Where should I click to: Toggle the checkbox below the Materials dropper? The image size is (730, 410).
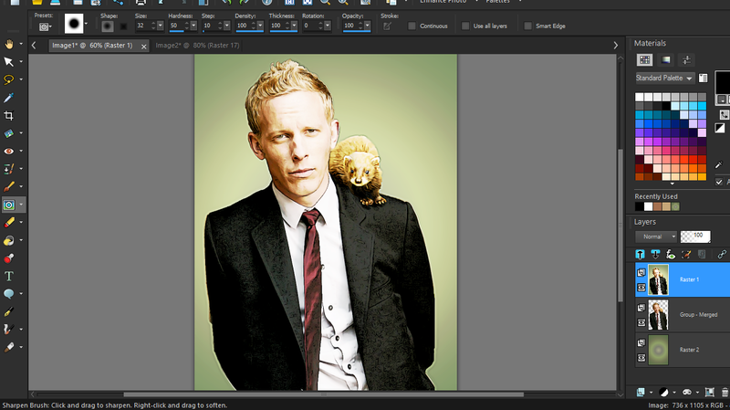tap(719, 182)
